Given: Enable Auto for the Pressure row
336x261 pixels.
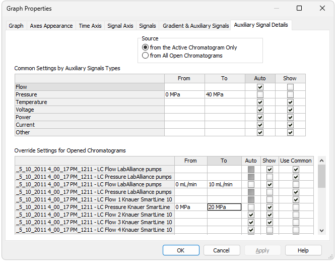Looking at the screenshot, I should click(260, 95).
